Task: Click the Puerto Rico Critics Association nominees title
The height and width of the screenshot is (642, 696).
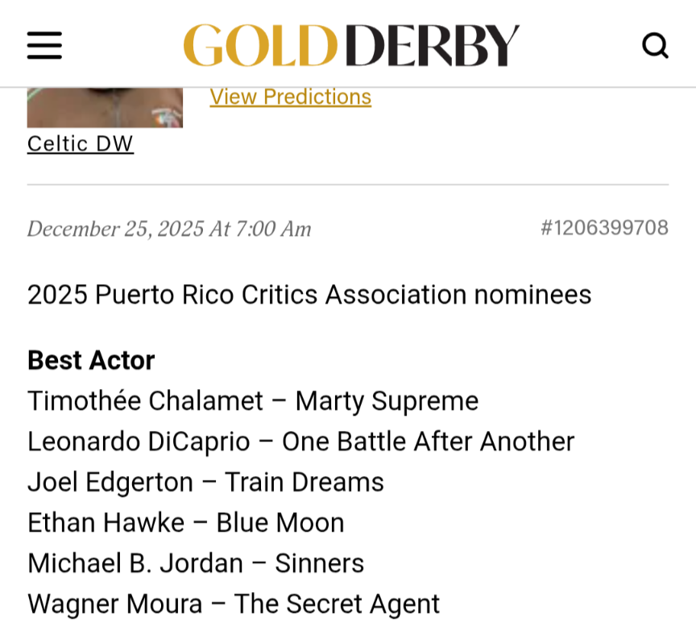Action: tap(309, 295)
